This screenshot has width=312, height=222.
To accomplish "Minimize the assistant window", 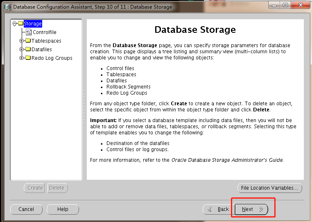I will pos(274,5).
